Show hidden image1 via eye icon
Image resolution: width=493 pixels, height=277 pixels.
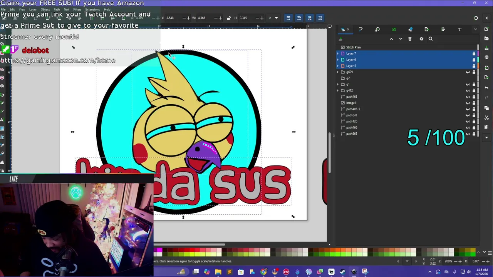[468, 103]
